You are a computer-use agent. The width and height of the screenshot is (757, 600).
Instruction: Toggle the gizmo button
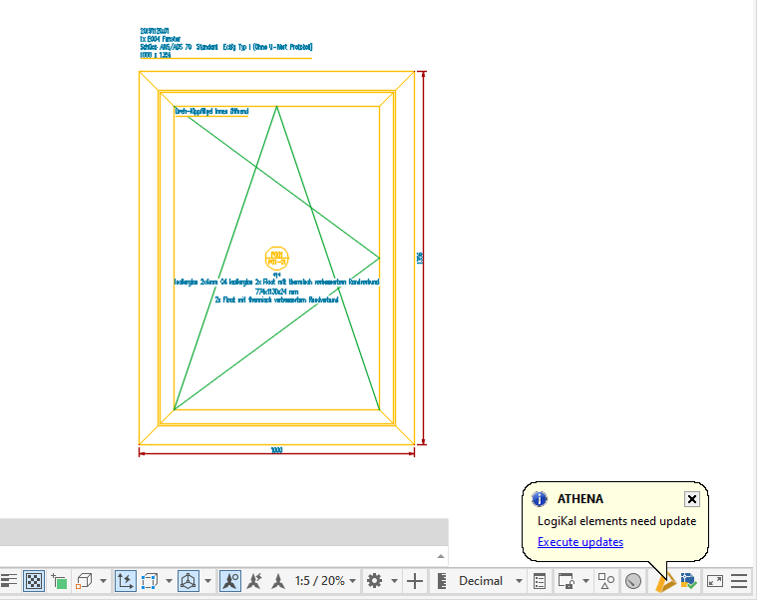[x=188, y=580]
